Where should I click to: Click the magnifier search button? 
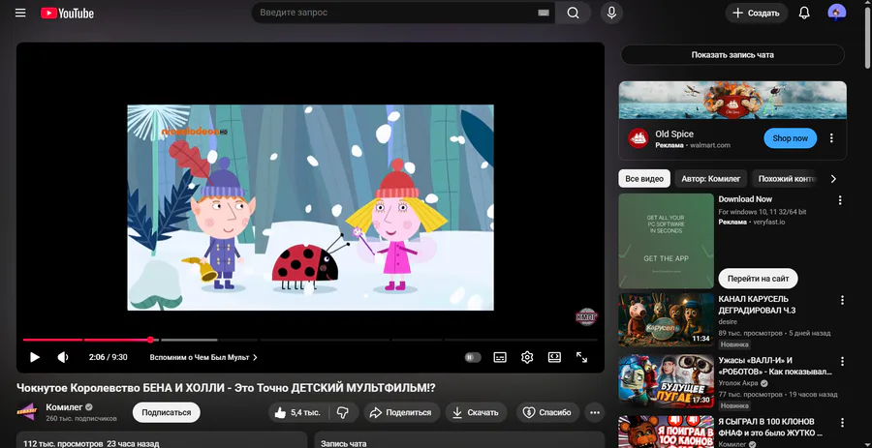(573, 13)
